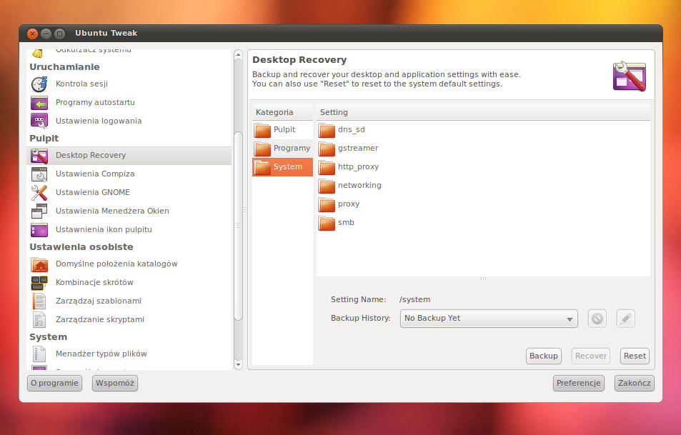Select the gstreamer setting name
Viewport: 681px width, 435px height.
click(x=358, y=149)
